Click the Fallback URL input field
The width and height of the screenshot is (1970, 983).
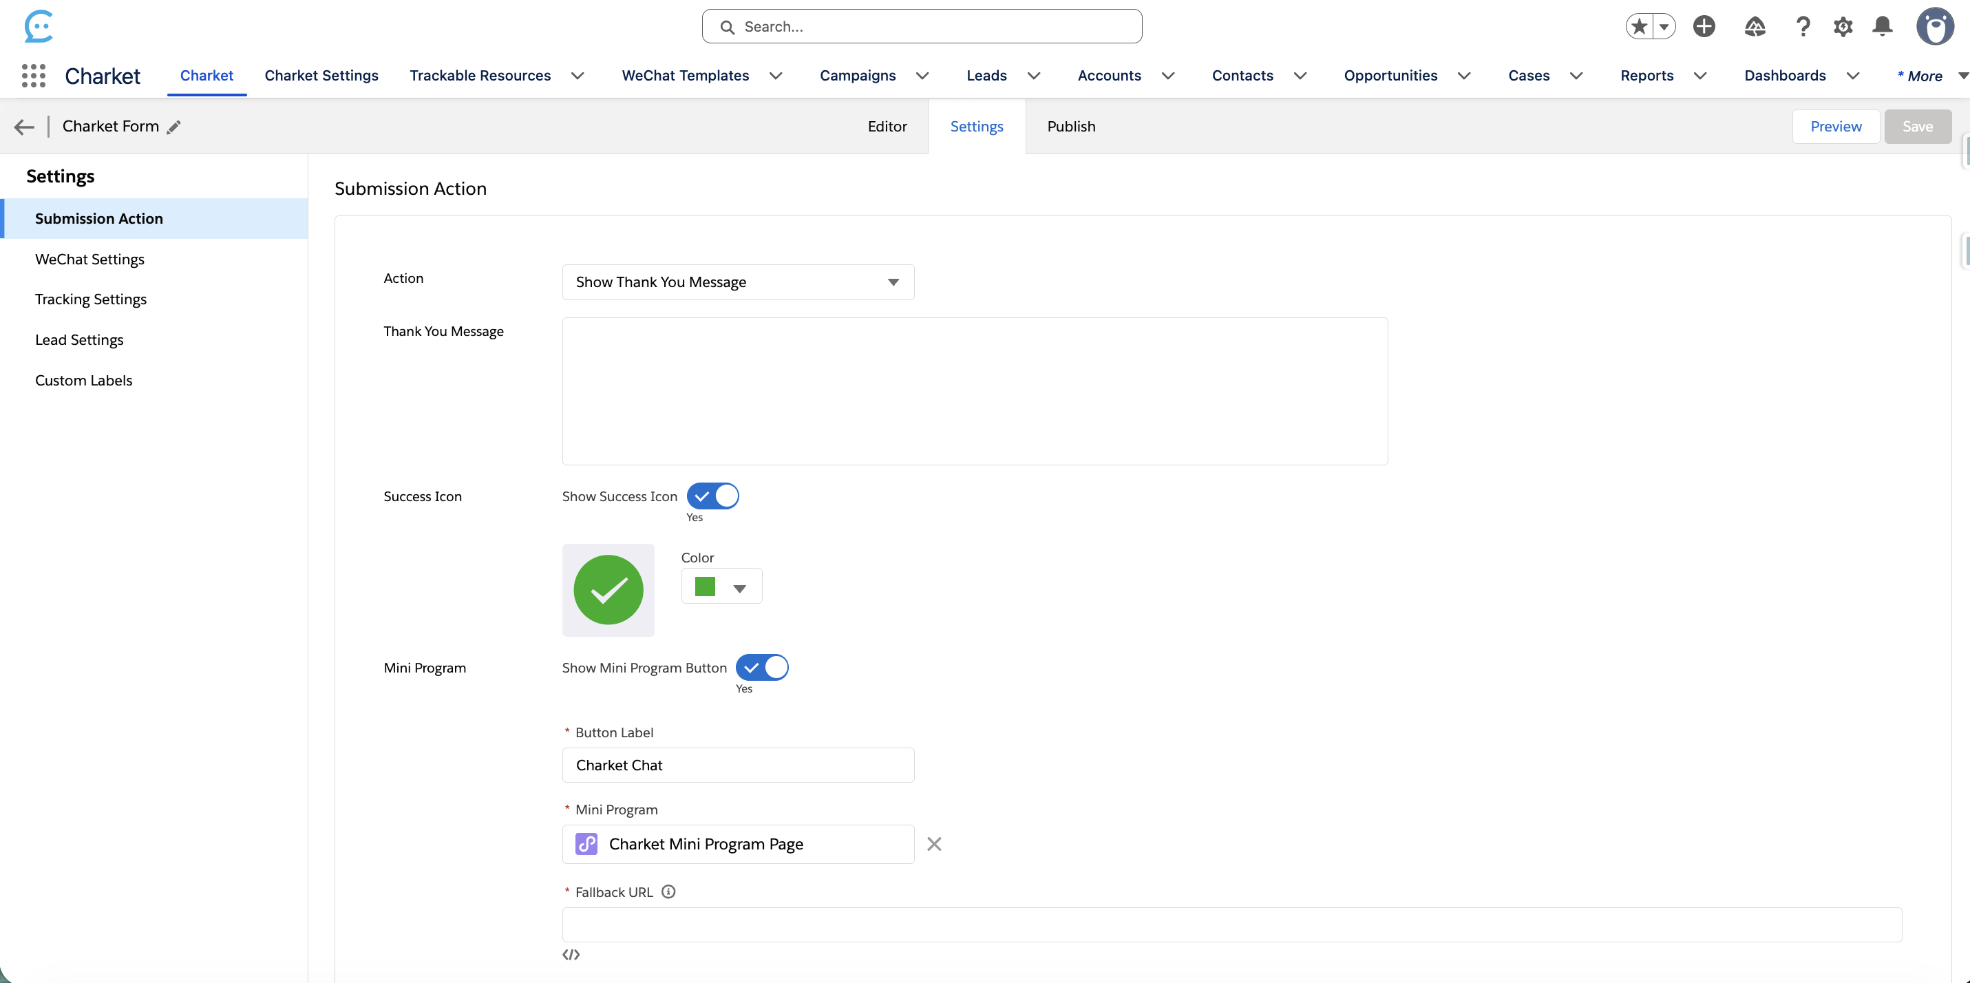[x=1231, y=925]
